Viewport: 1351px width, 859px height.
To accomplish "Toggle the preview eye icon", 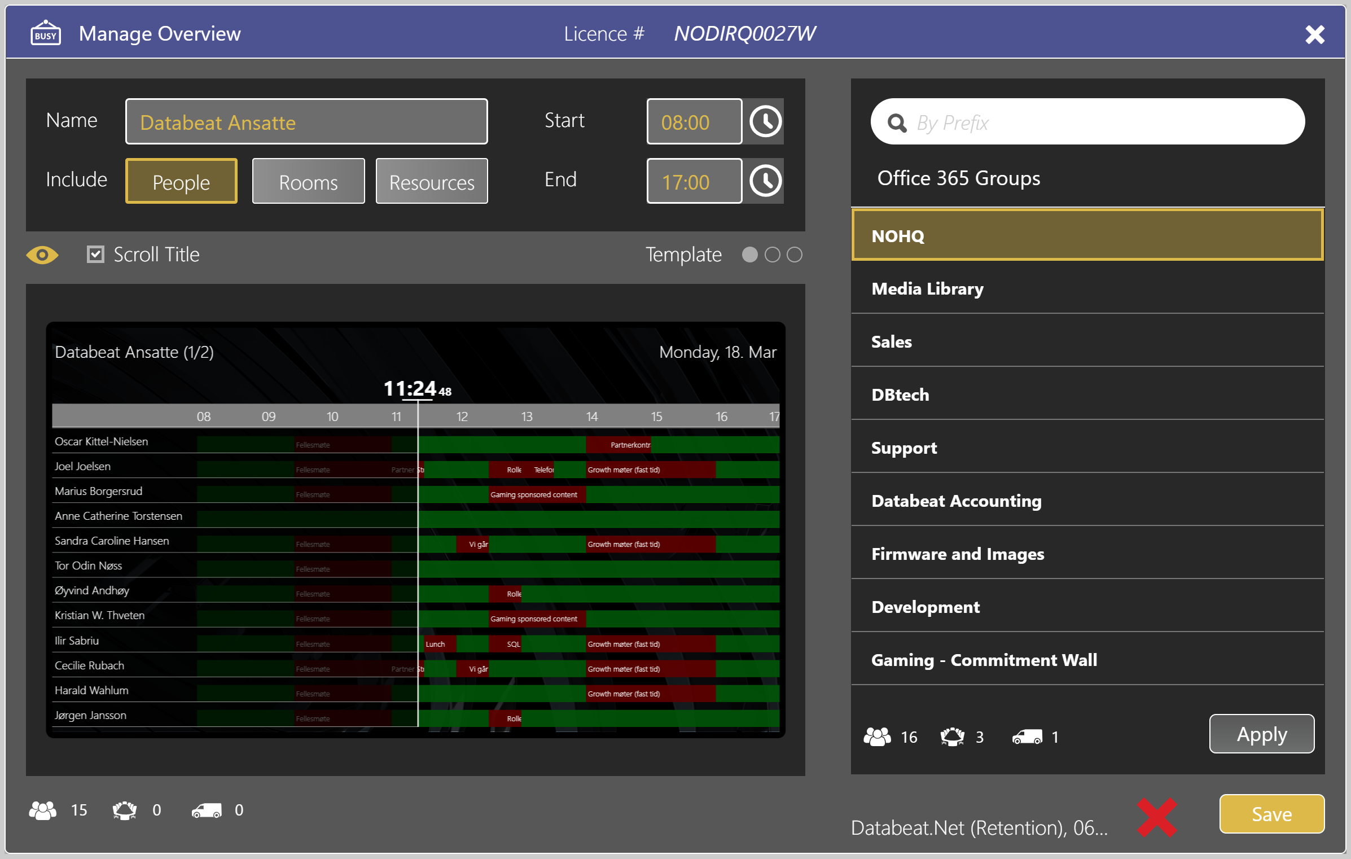I will tap(42, 255).
